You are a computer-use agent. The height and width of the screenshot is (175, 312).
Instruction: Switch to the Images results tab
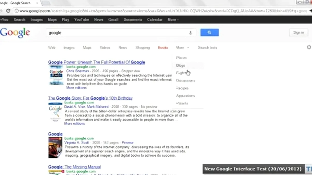pos(69,48)
